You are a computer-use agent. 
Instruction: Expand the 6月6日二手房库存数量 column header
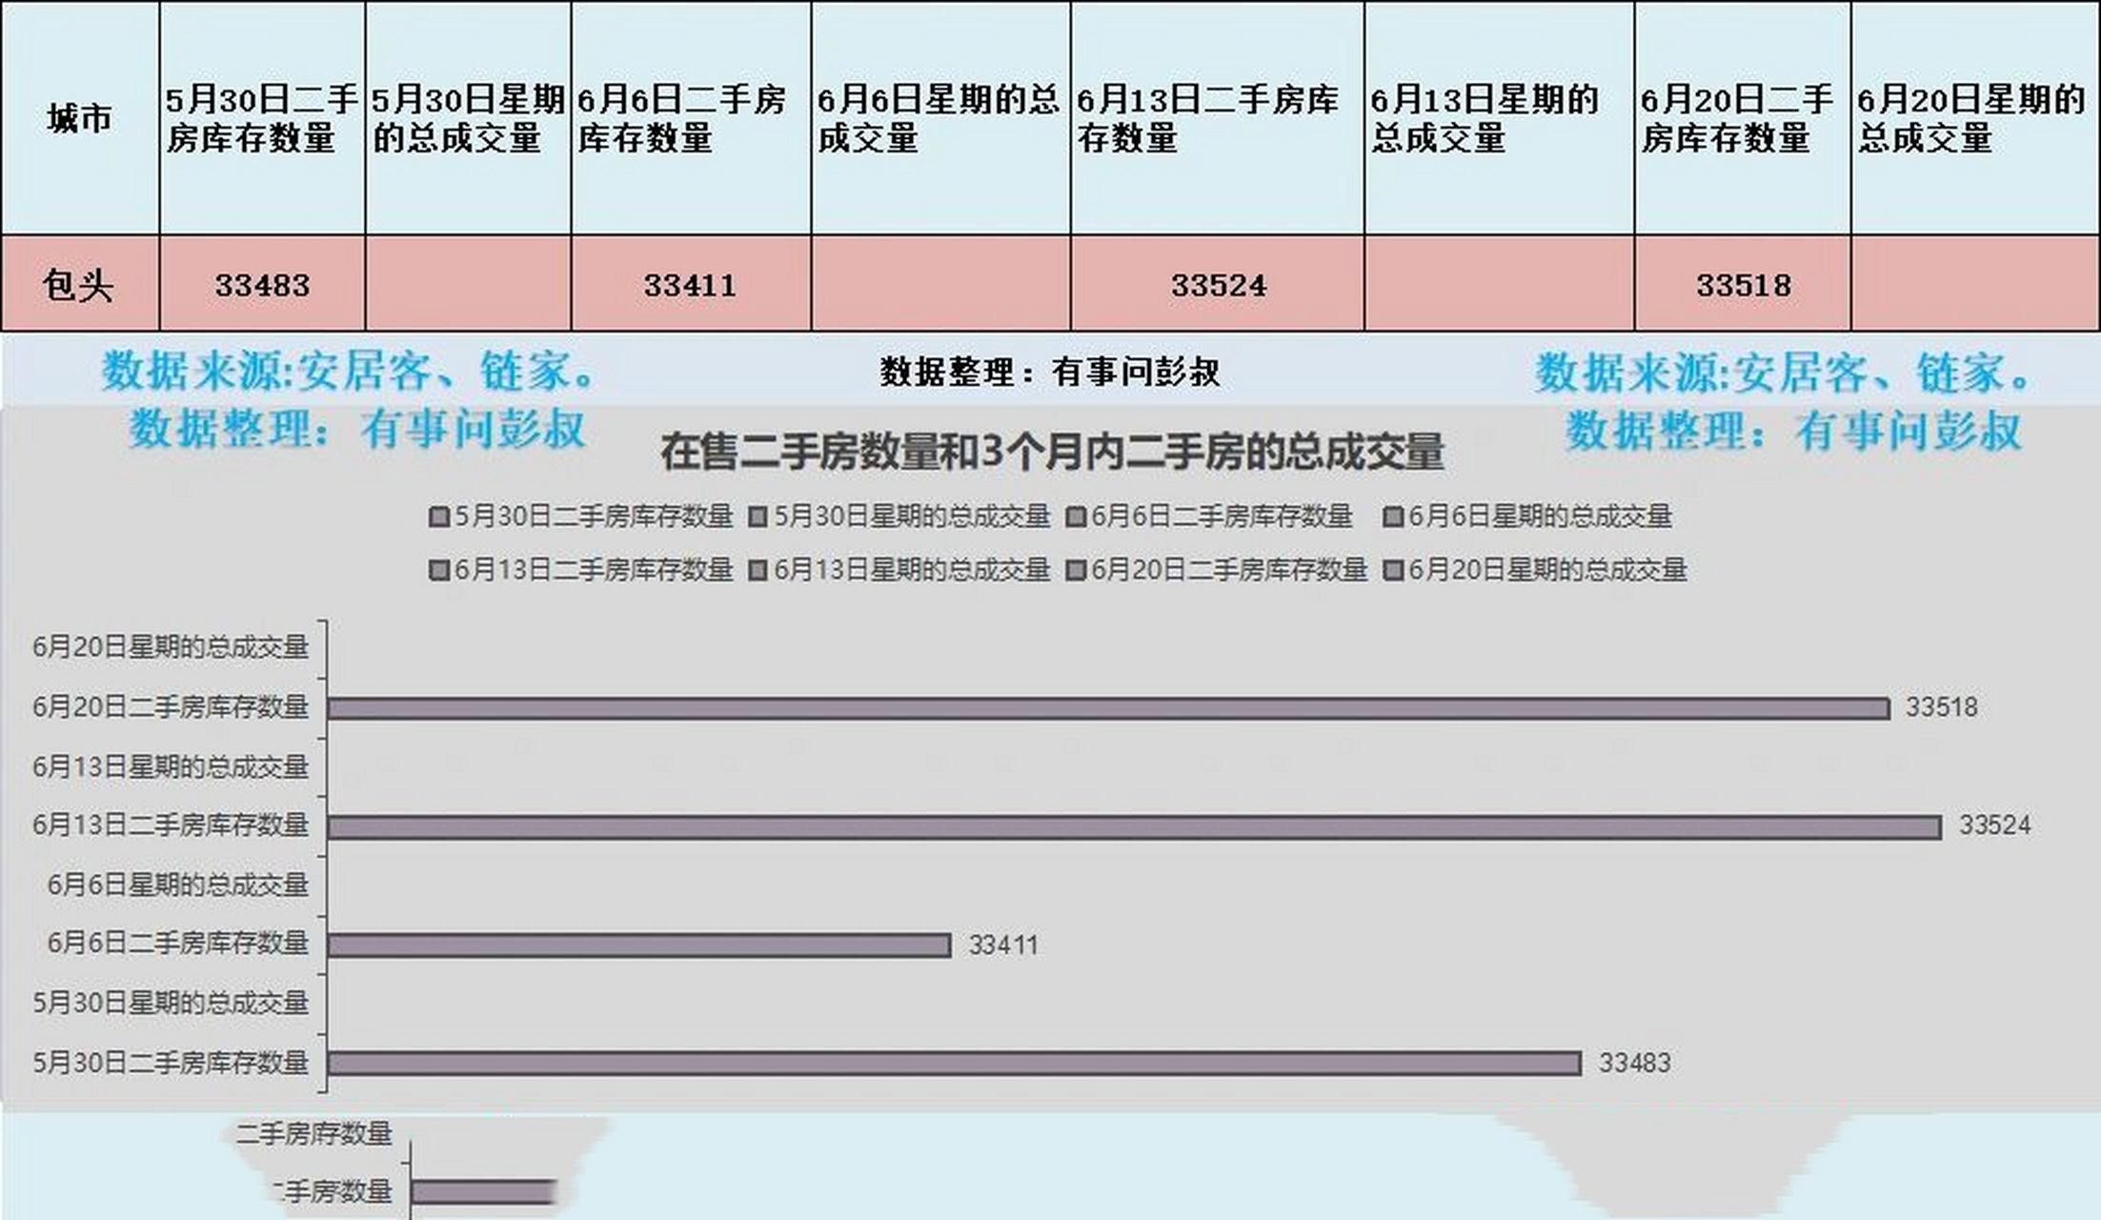coord(689,114)
